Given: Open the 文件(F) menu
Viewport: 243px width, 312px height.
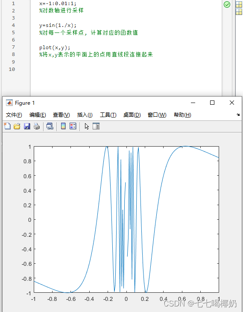Looking at the screenshot, I should [14, 115].
